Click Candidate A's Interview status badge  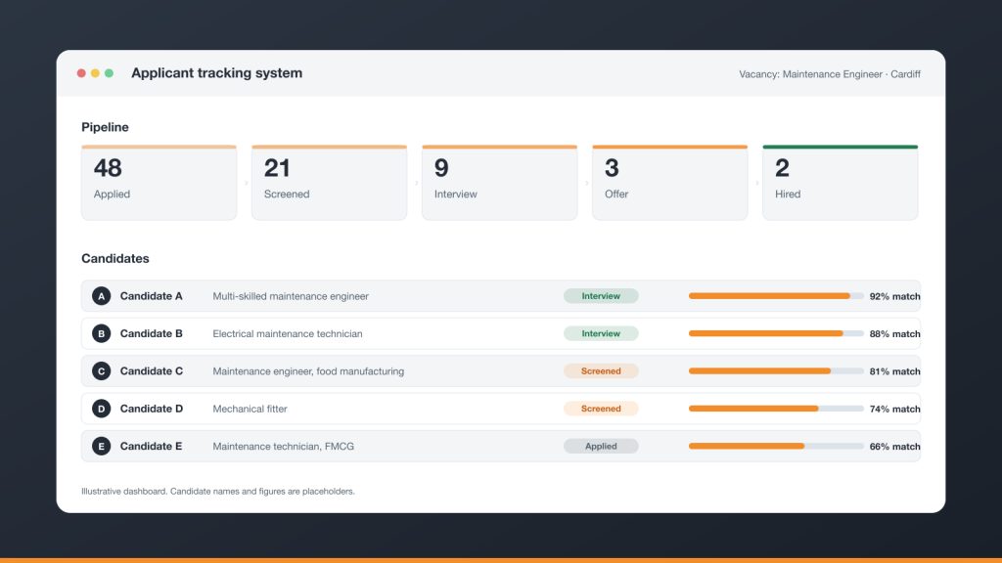[601, 296]
